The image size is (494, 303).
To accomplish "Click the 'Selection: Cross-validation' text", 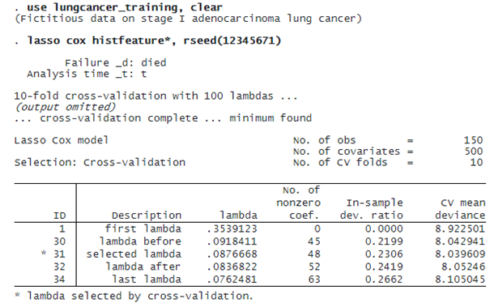I will tap(100, 162).
